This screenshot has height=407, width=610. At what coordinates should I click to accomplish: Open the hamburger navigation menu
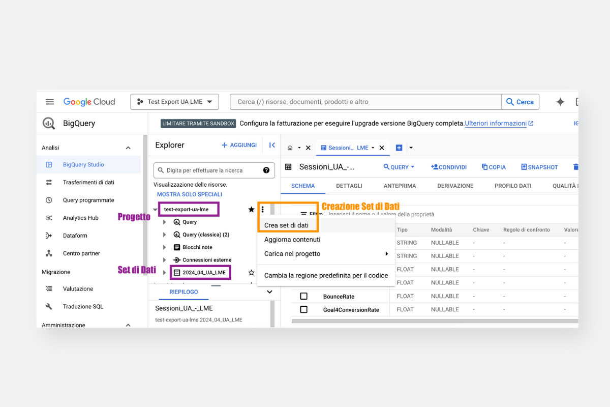(x=50, y=102)
